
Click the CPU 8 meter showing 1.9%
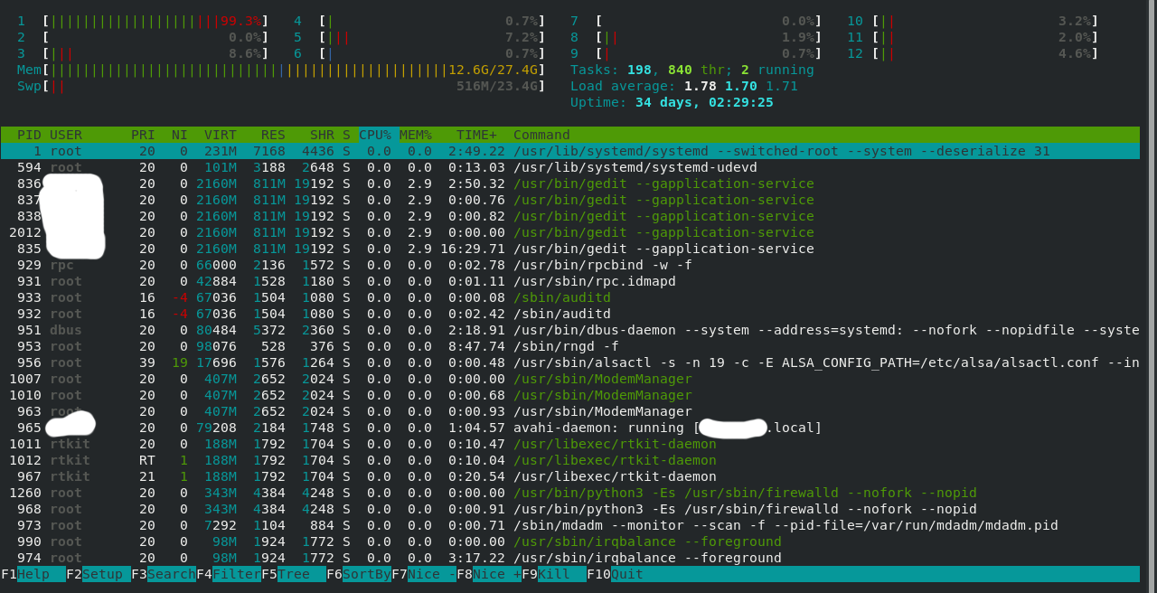click(x=696, y=37)
